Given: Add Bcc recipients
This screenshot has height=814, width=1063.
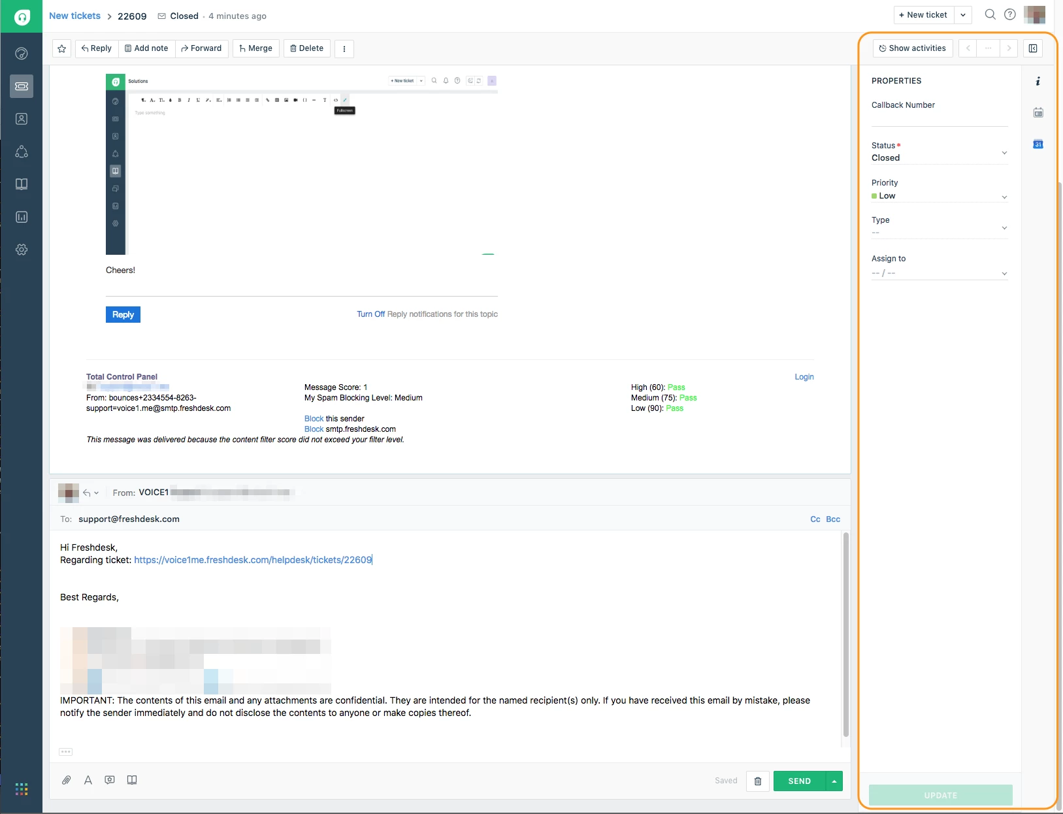Looking at the screenshot, I should point(833,519).
